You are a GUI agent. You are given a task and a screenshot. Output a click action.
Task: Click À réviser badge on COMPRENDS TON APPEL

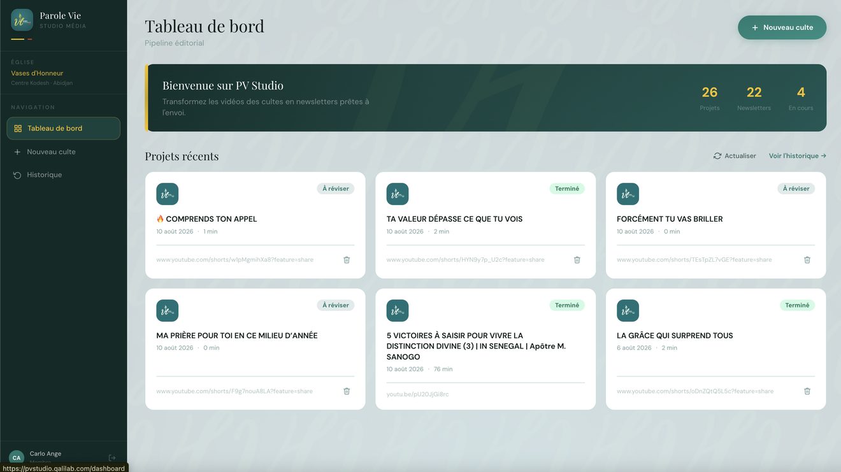coord(336,189)
